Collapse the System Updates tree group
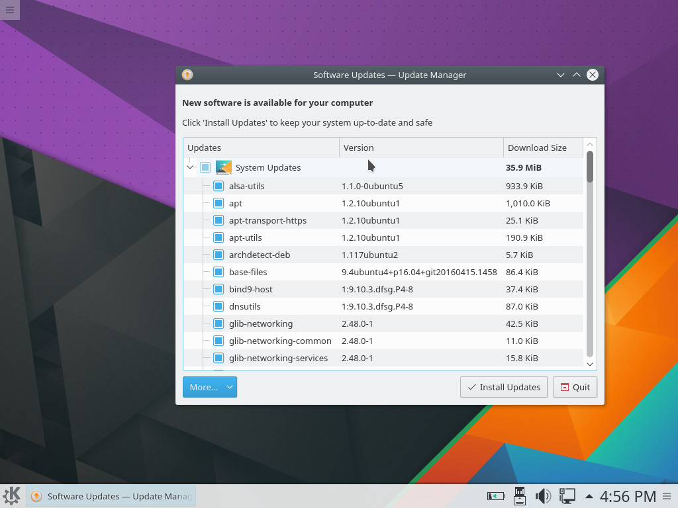 (190, 167)
